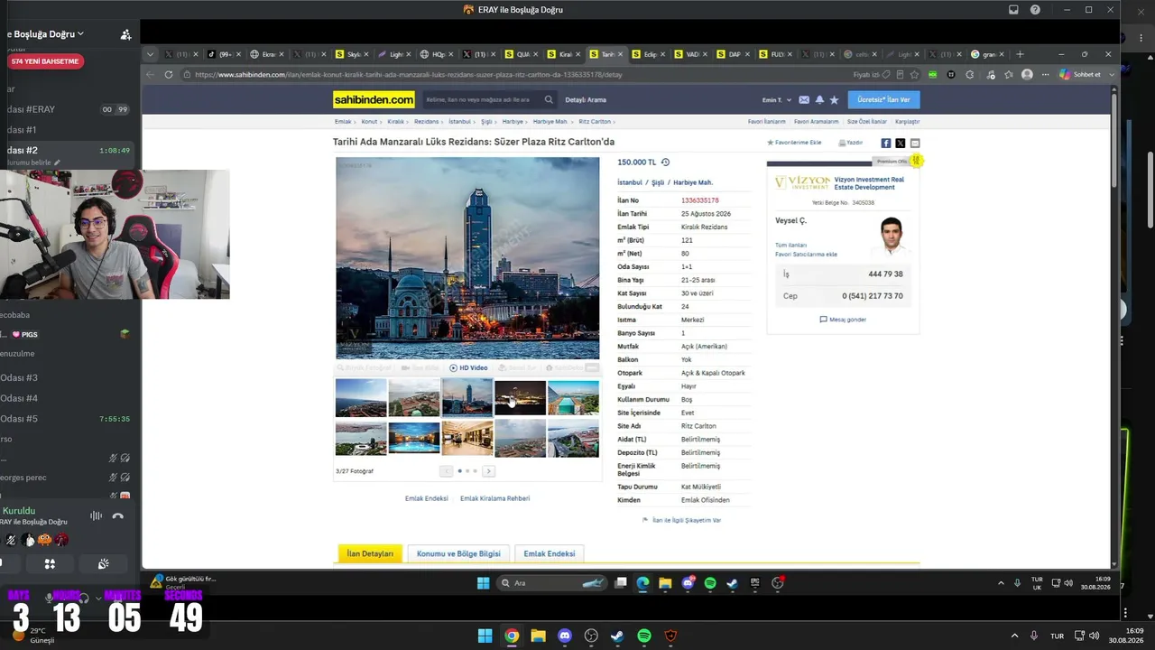Bookmark this page with the star icon
Image resolution: width=1155 pixels, height=650 pixels.
click(x=915, y=74)
